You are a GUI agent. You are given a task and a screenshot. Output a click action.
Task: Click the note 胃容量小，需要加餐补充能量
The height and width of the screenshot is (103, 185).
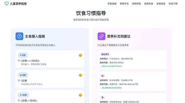34,64
